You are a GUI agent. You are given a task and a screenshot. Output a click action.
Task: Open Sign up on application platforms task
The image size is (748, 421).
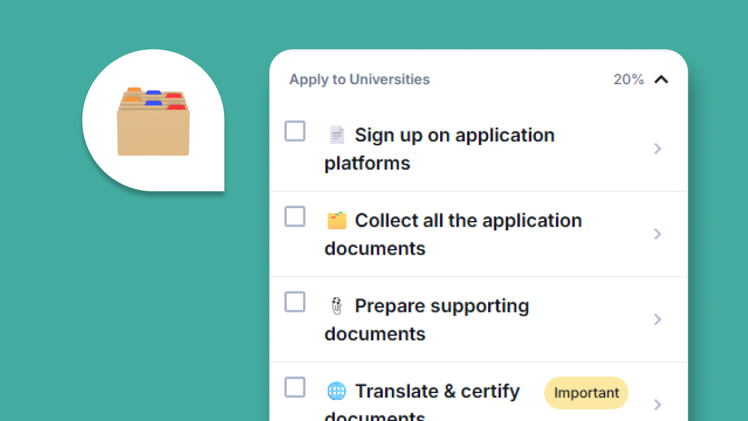click(x=439, y=149)
